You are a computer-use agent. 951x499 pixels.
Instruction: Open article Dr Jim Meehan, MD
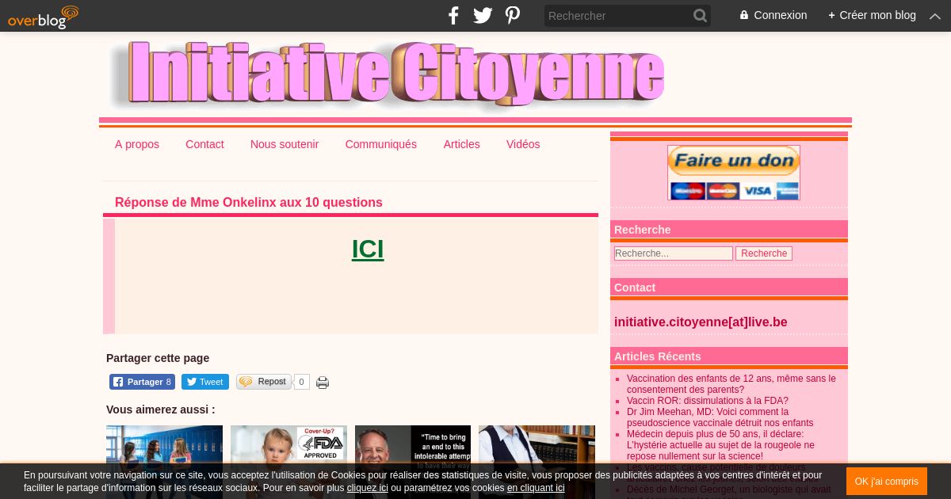point(720,417)
